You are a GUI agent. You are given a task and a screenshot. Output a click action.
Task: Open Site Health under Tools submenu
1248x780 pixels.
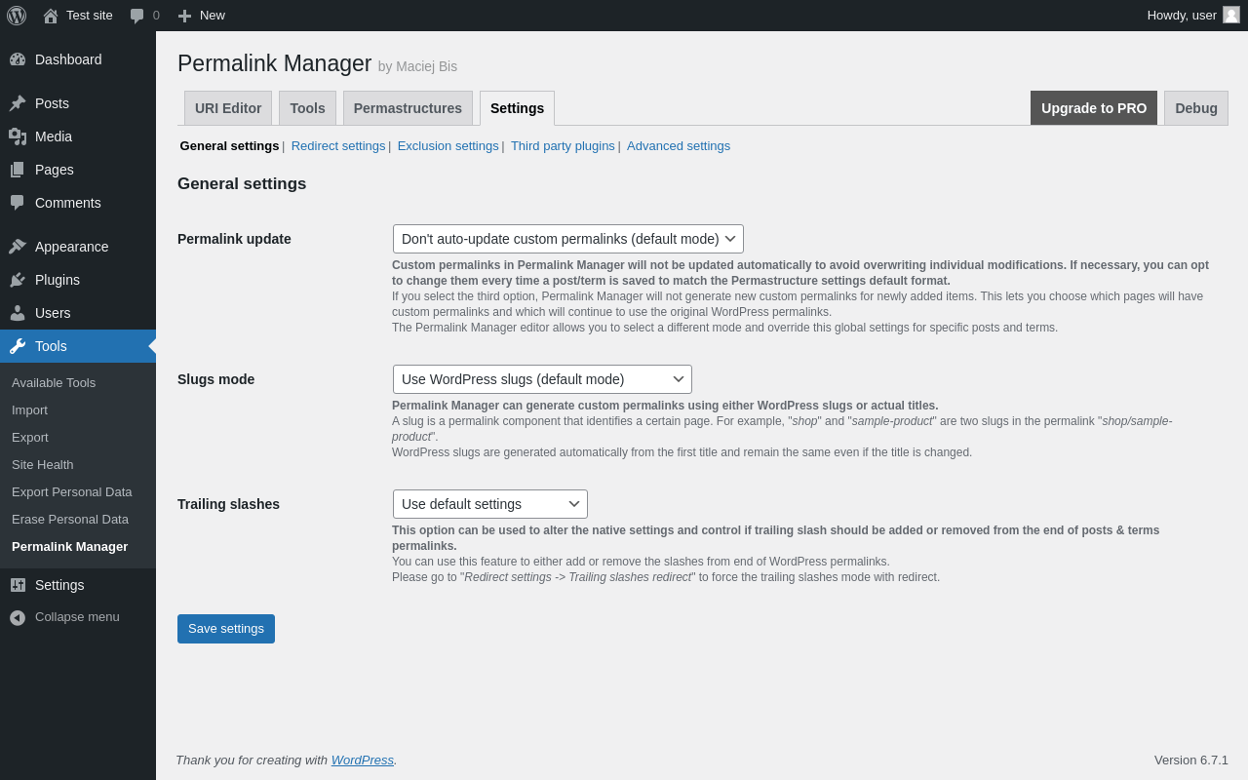[43, 465]
